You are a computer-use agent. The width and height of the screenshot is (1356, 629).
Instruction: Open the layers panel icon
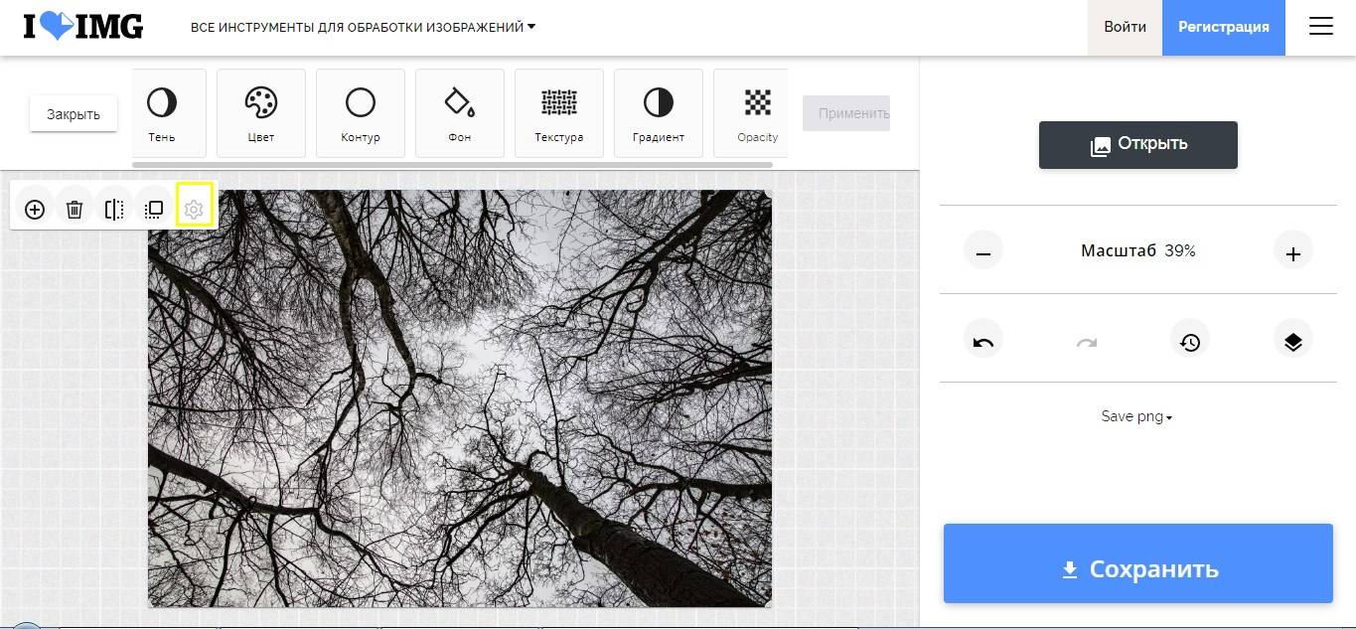[x=1292, y=342]
